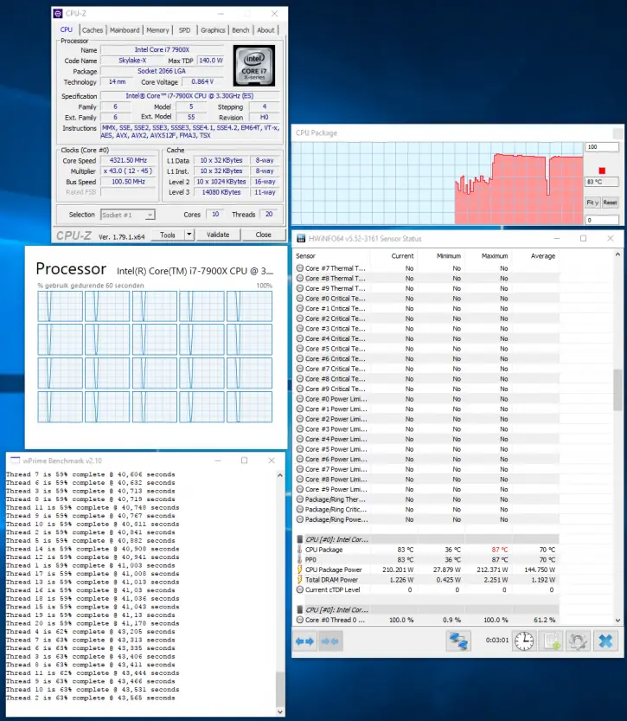Click the wPrime log scrollbar thumb
The width and height of the screenshot is (627, 721).
tap(280, 689)
